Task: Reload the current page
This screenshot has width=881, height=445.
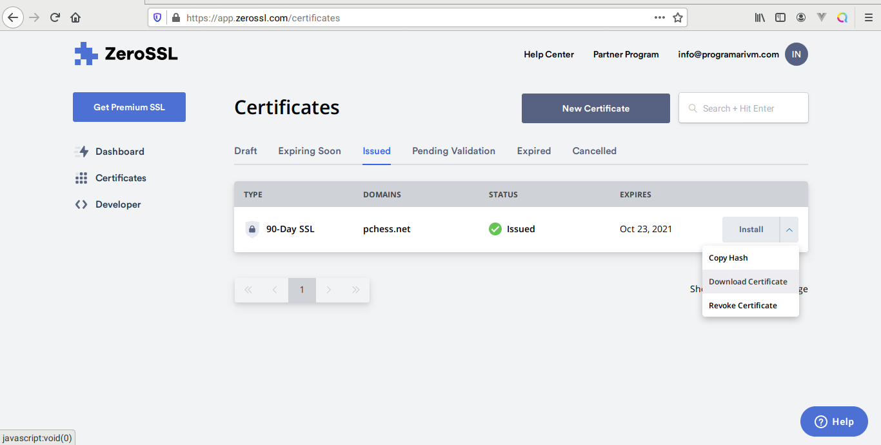Action: pyautogui.click(x=55, y=17)
